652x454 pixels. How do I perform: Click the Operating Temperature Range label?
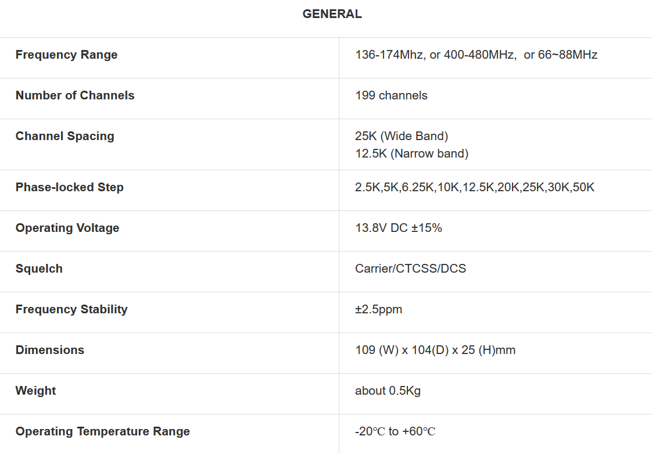point(103,431)
